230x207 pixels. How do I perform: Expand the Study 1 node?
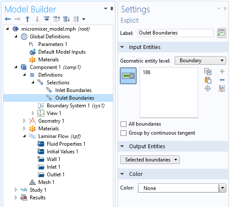(16, 190)
